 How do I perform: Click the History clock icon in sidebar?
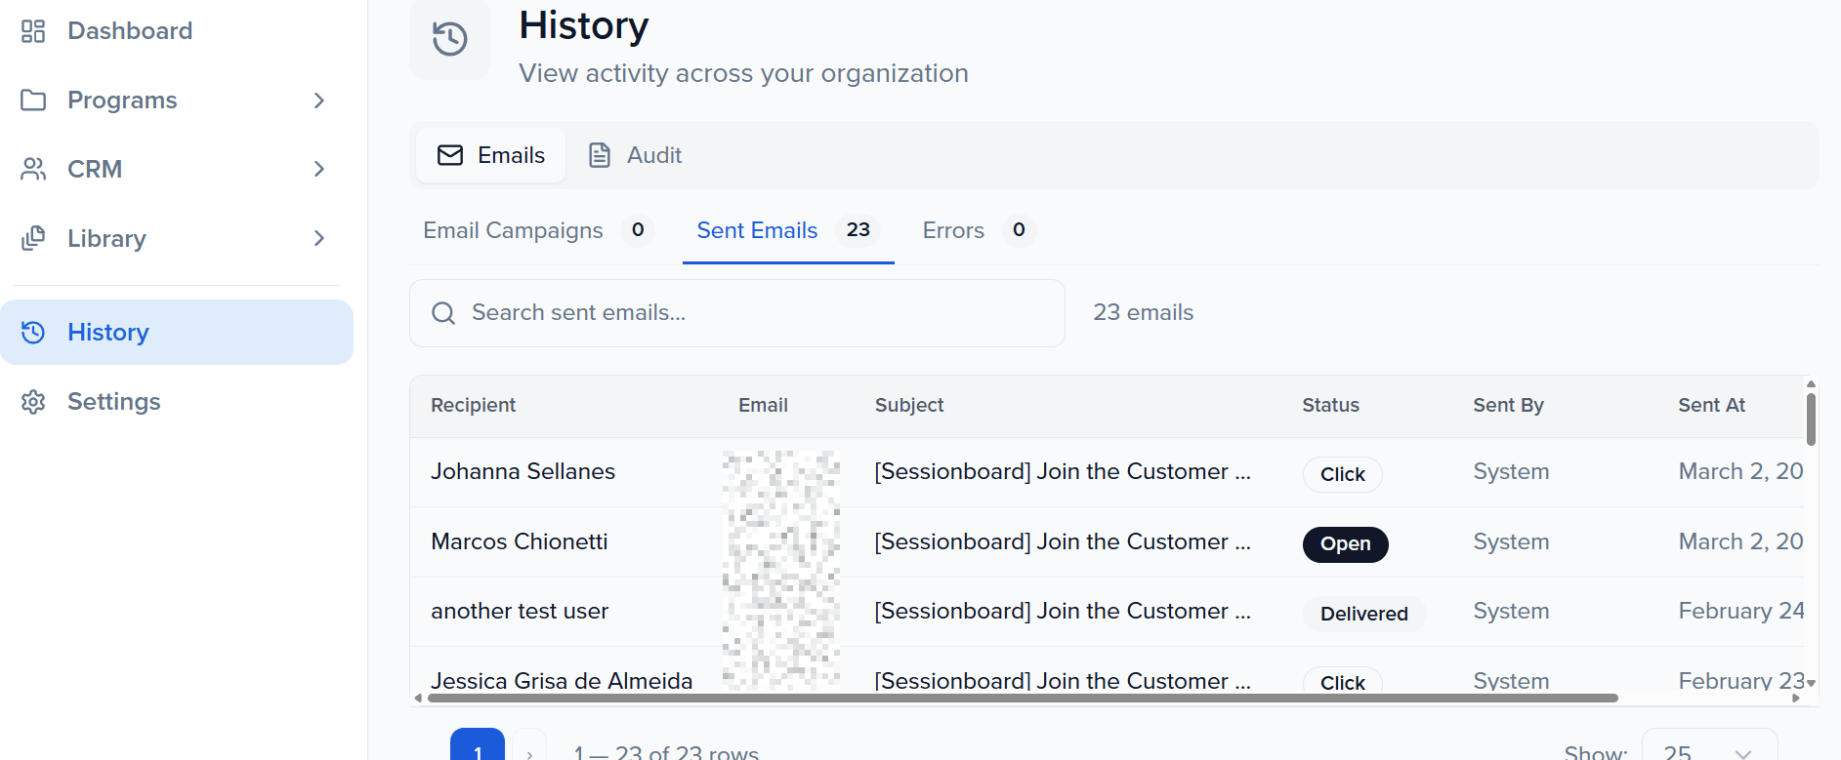click(33, 333)
